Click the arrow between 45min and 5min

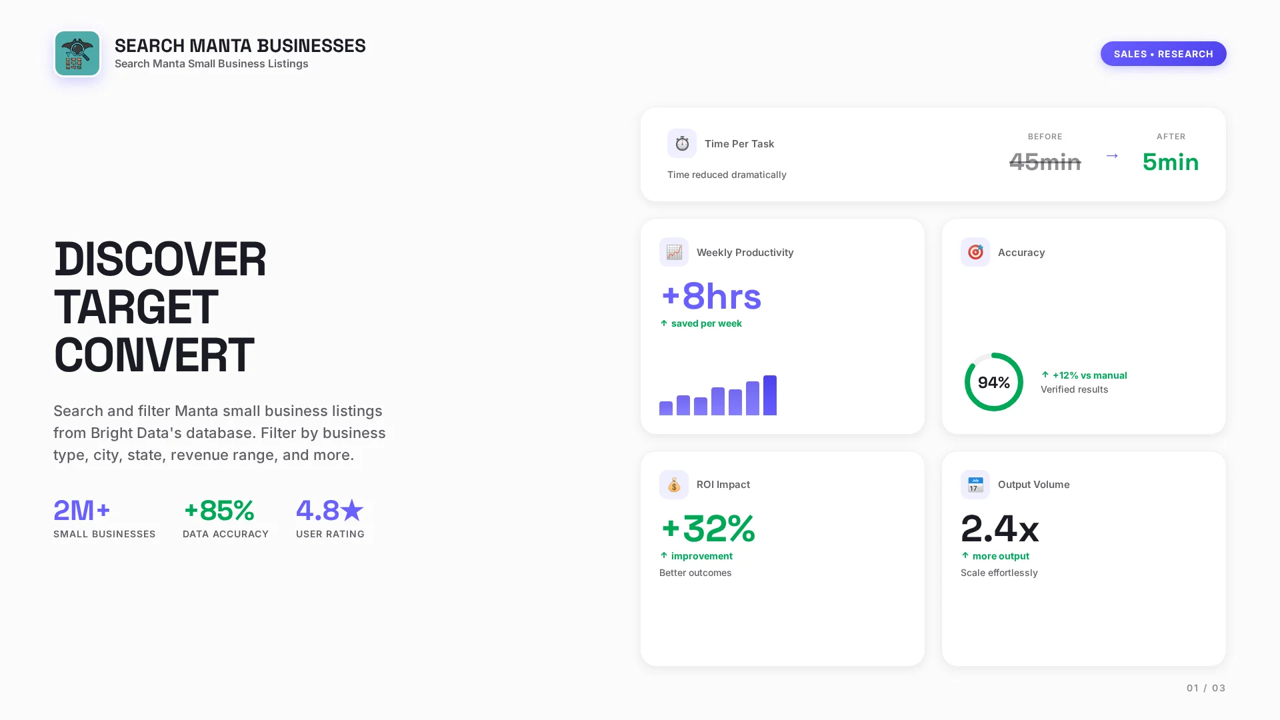coord(1112,156)
